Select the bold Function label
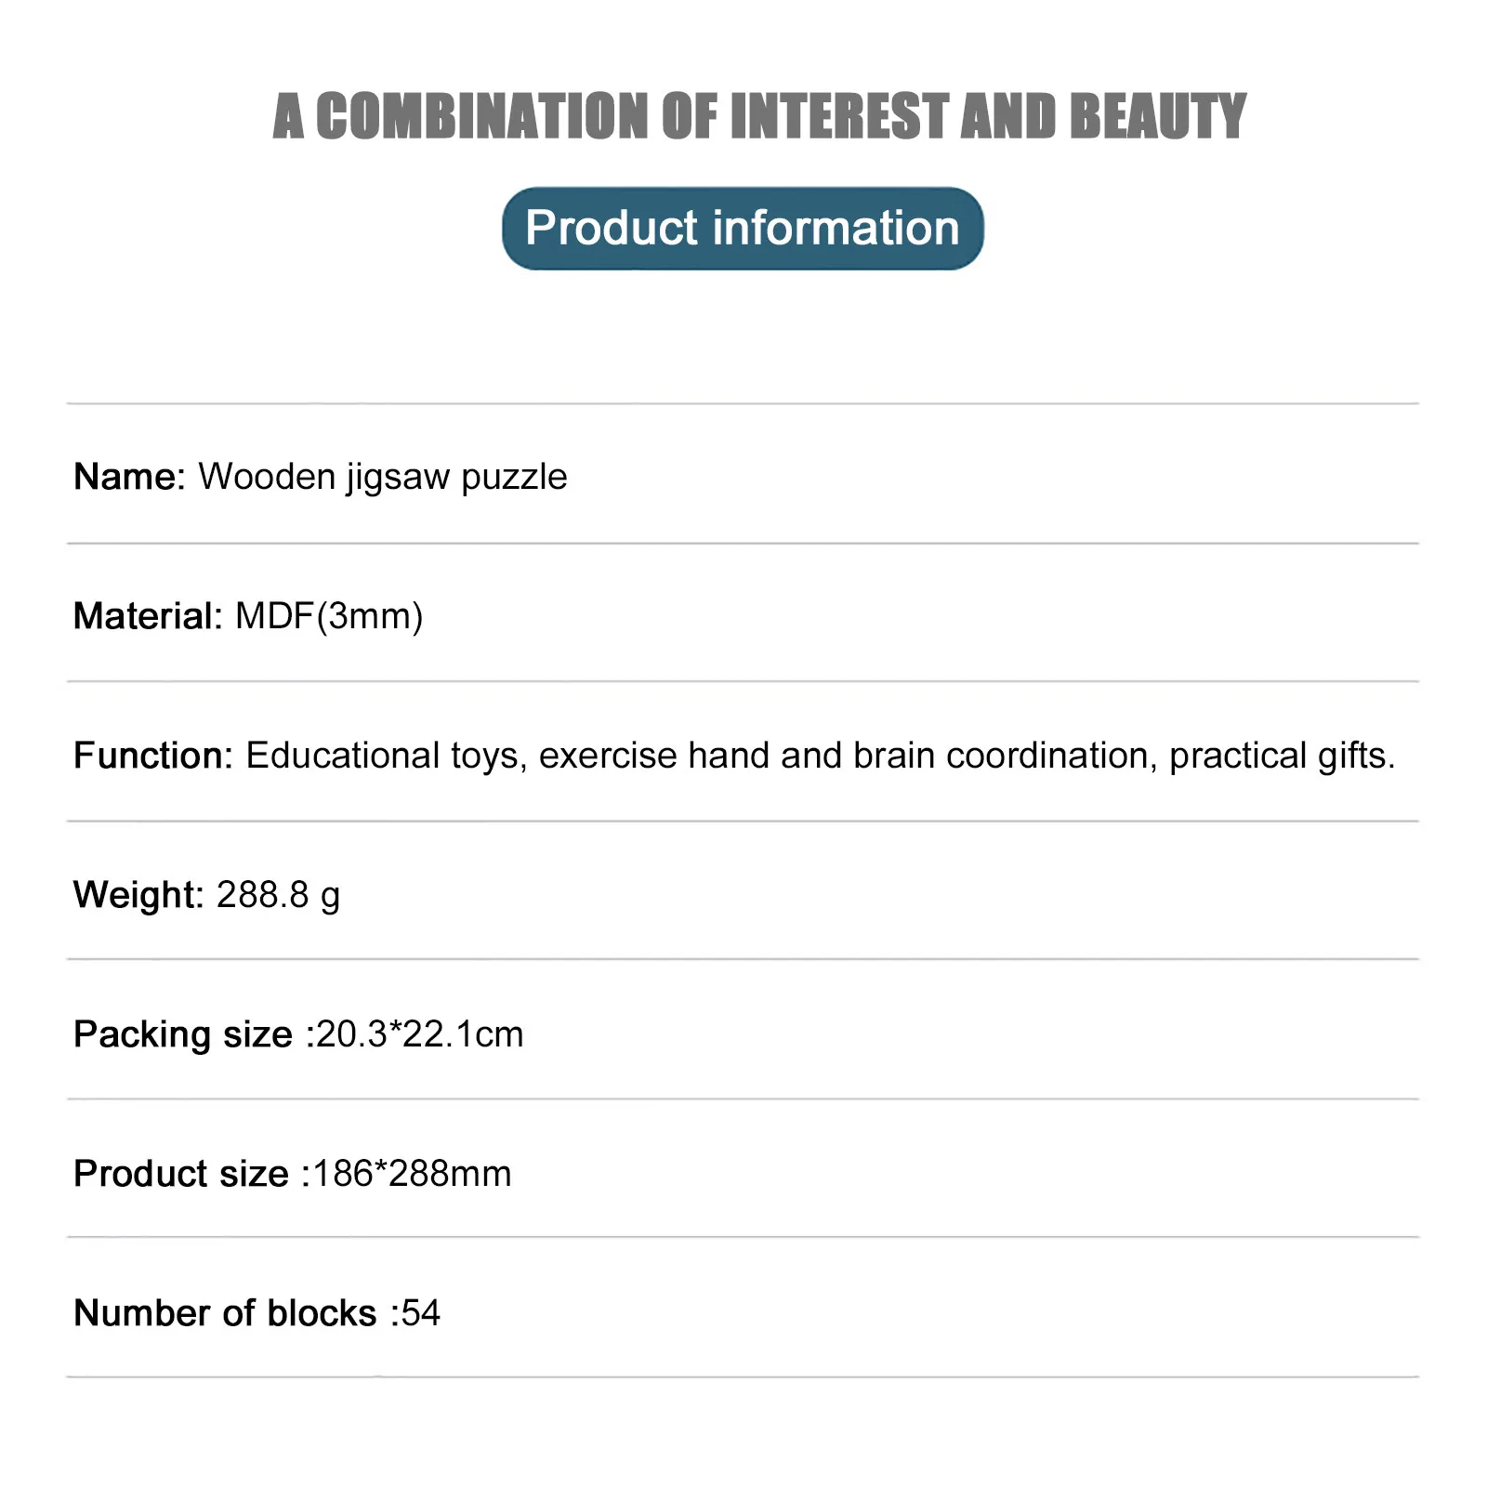 (152, 756)
